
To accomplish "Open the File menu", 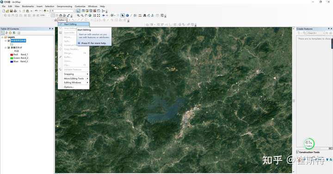I will coord(4,6).
